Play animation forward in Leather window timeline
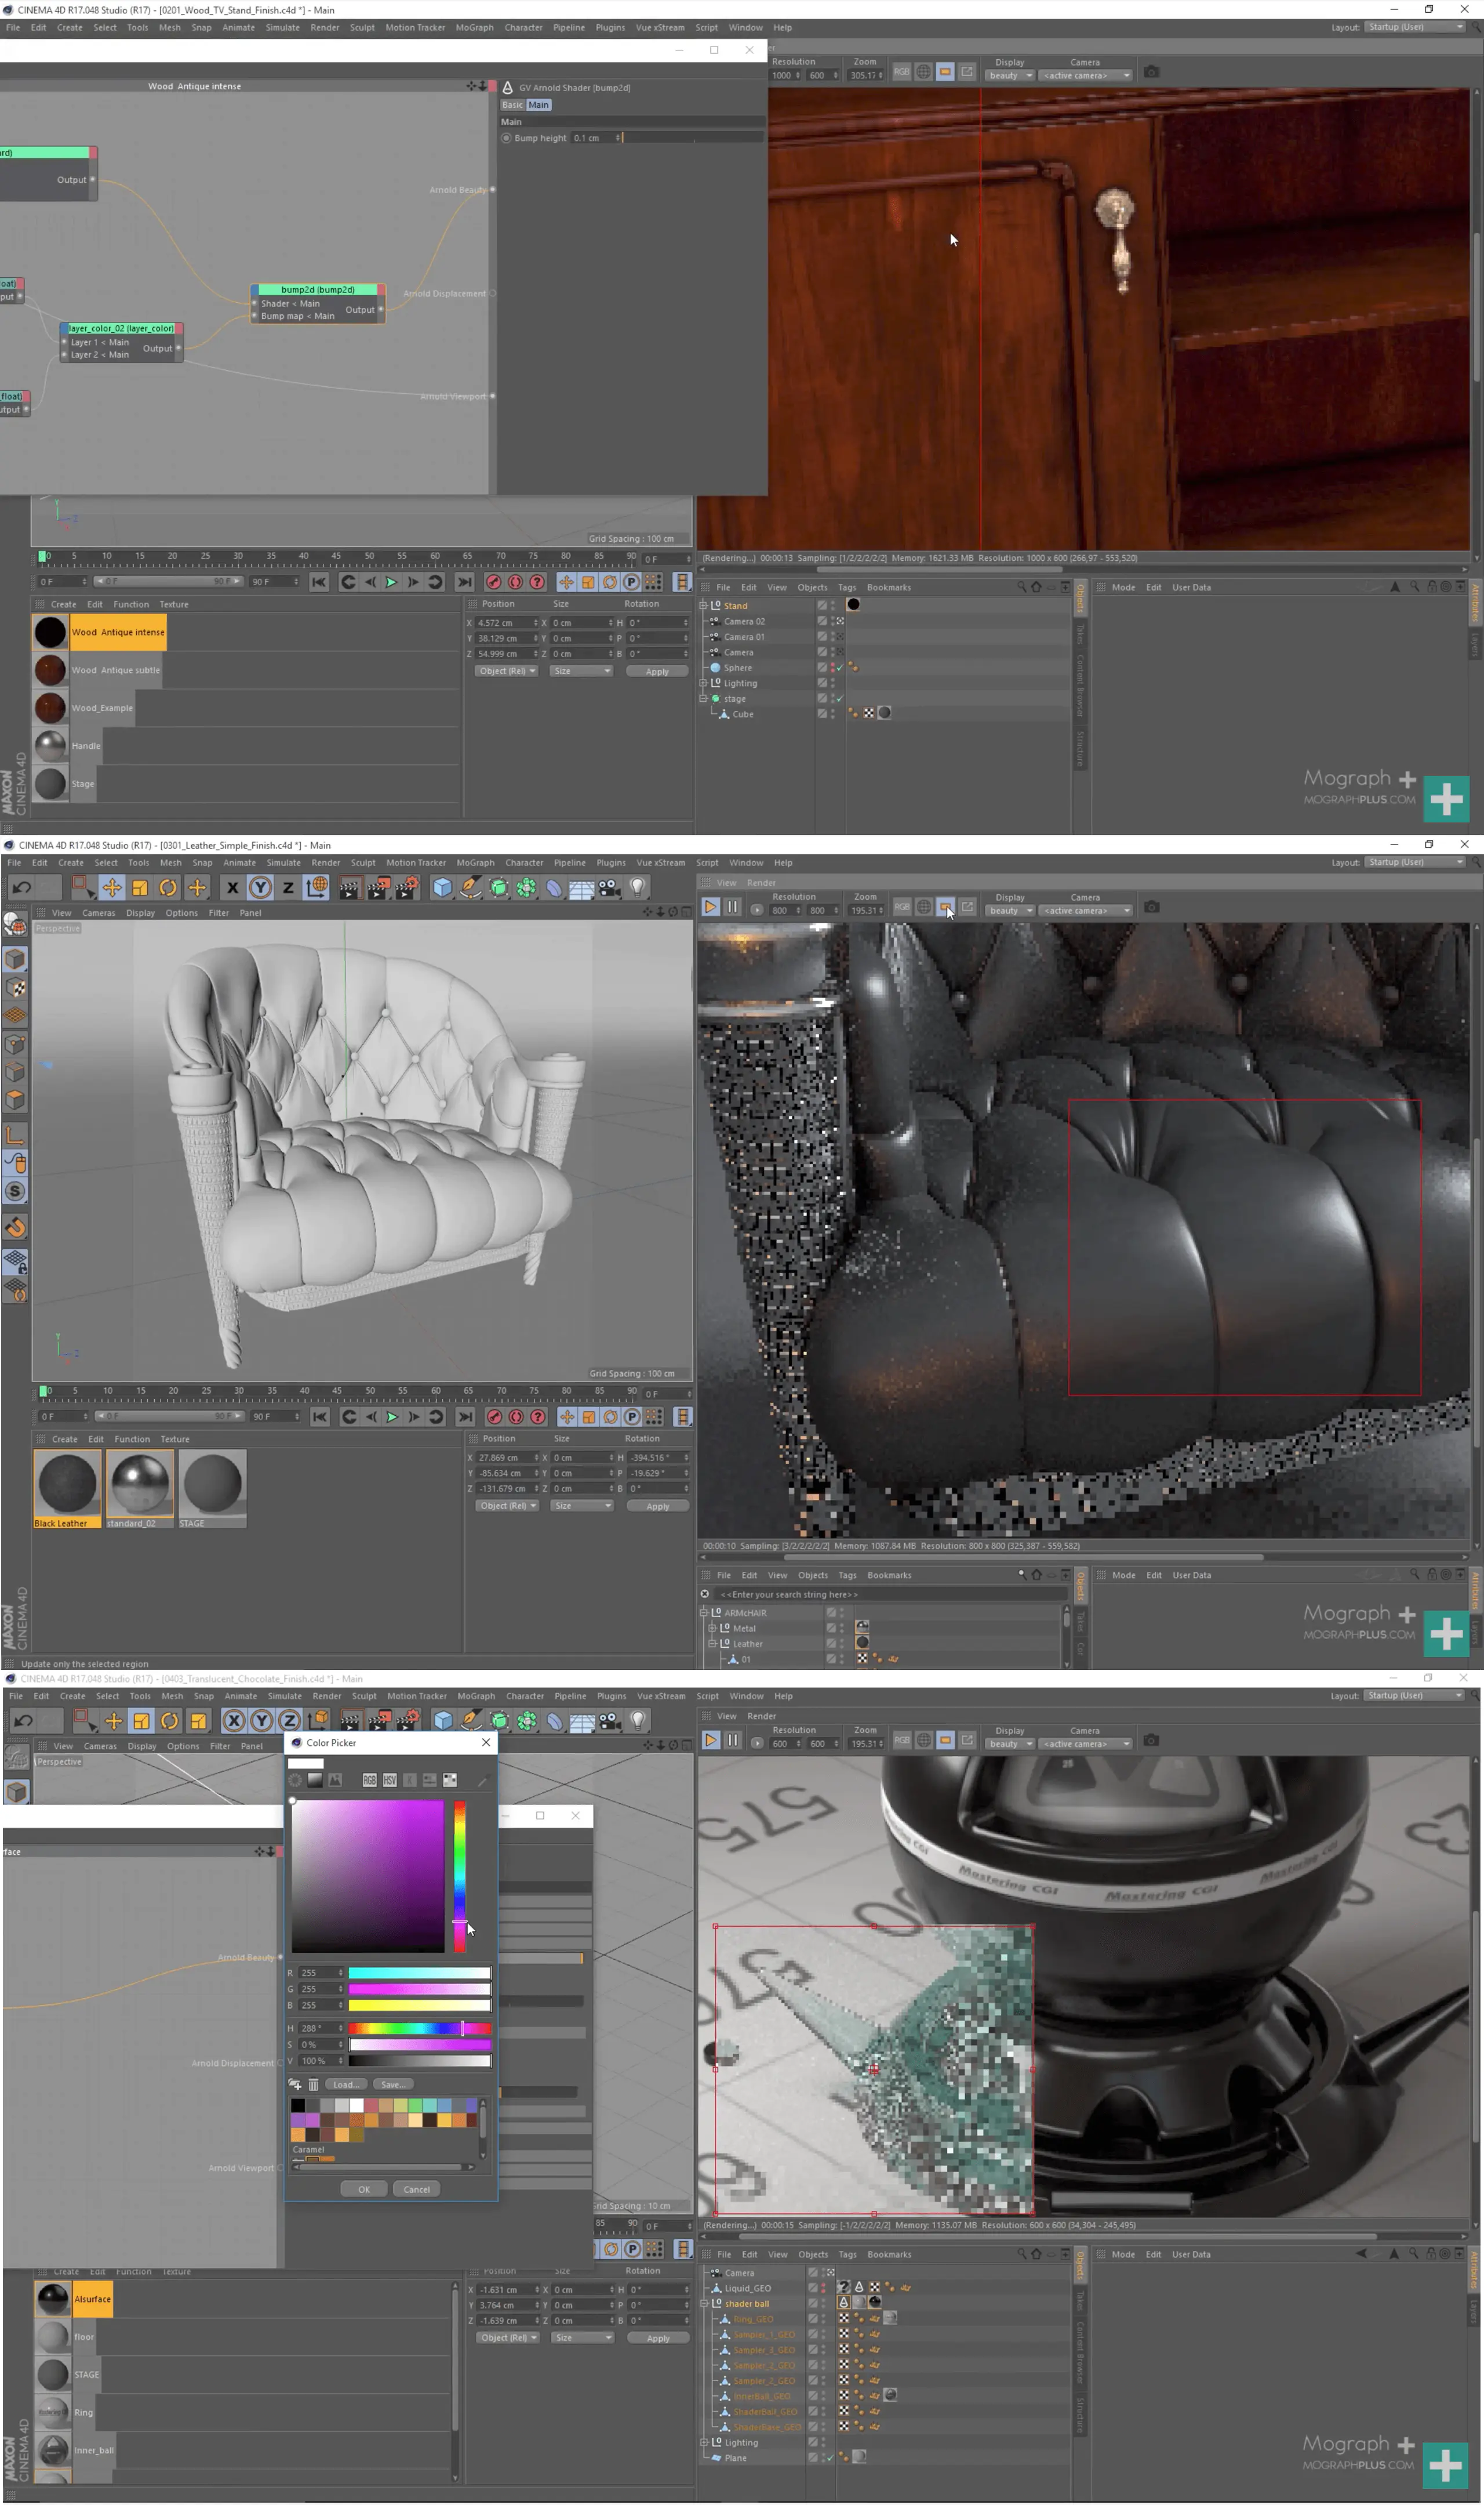This screenshot has height=2505, width=1484. click(392, 1416)
